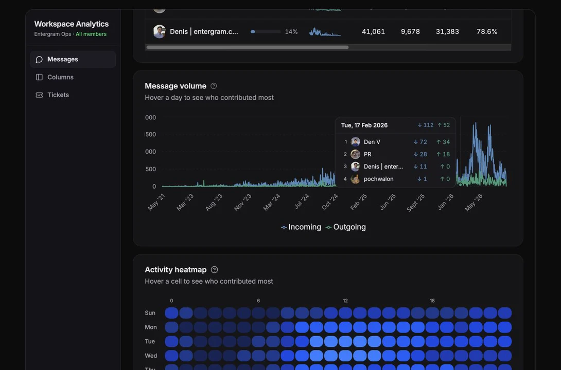Open the Activity heatmap help icon
Image resolution: width=561 pixels, height=370 pixels.
coord(214,270)
